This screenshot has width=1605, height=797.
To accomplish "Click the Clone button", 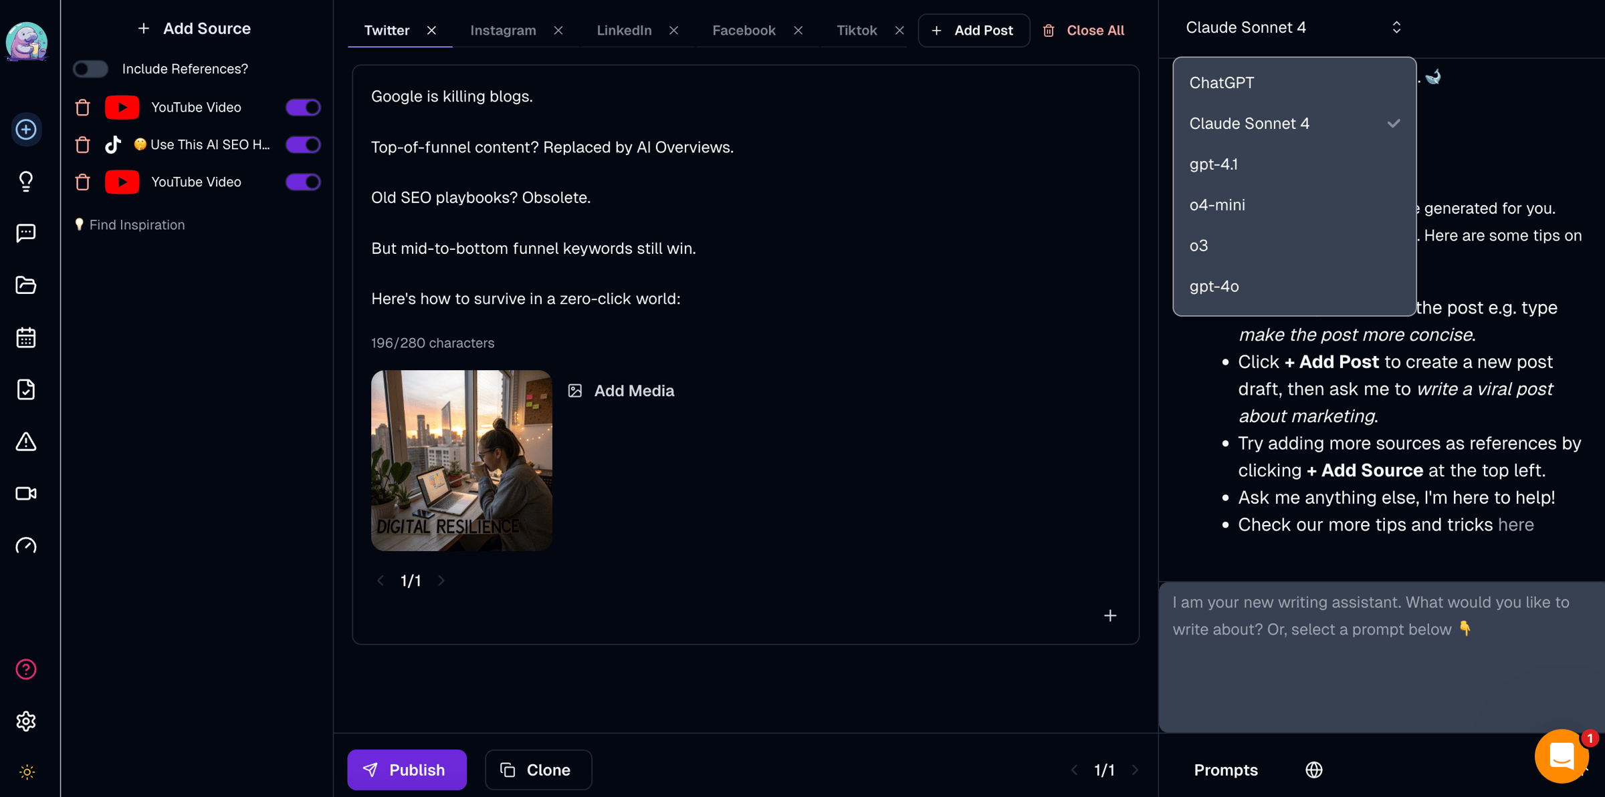I will click(538, 770).
